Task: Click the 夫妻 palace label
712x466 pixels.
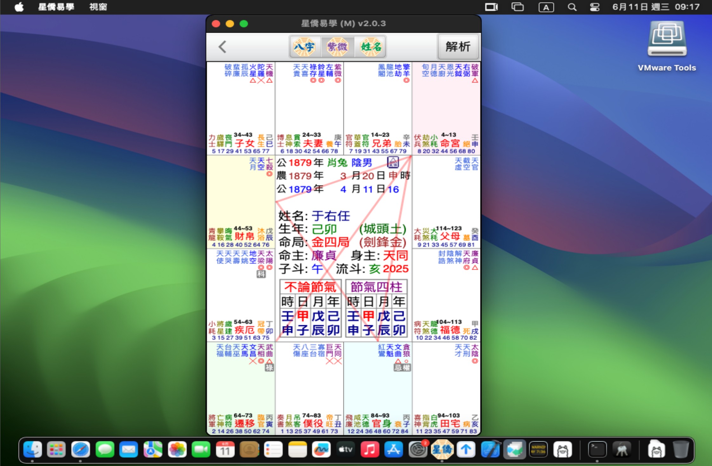Action: click(x=313, y=143)
